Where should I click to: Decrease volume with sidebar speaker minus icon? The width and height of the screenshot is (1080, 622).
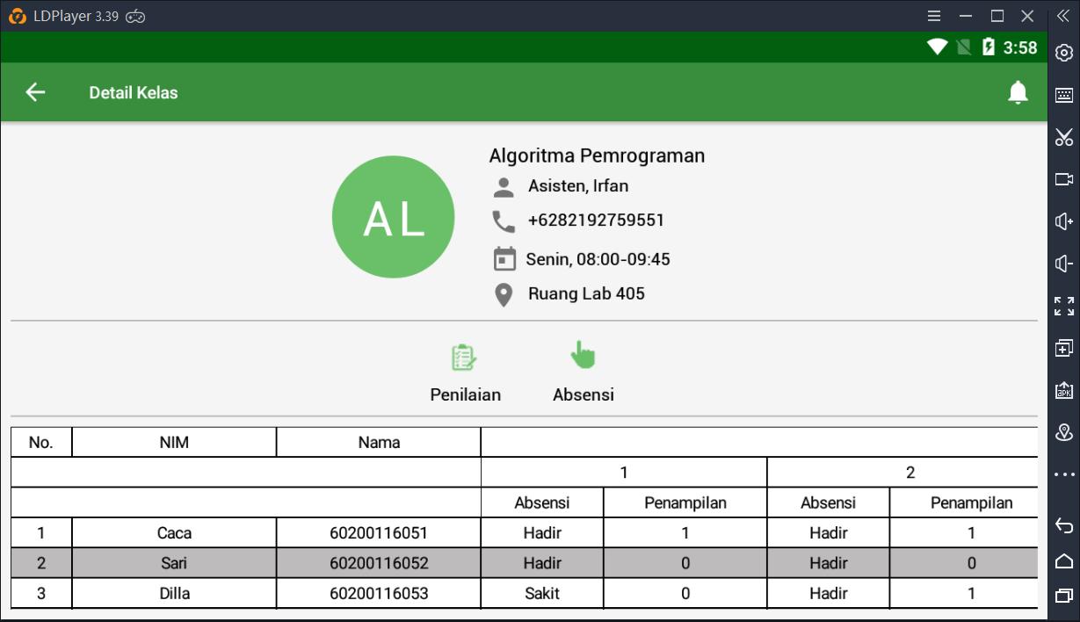(1063, 264)
